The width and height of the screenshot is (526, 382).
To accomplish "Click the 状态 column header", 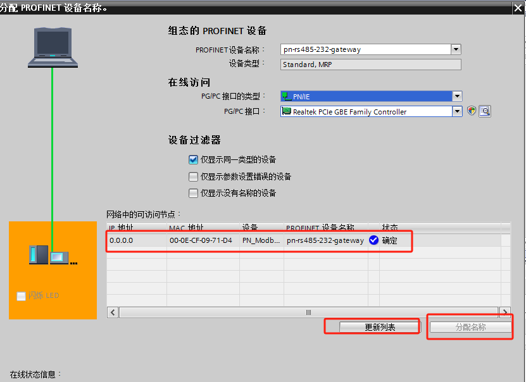I will [440, 228].
